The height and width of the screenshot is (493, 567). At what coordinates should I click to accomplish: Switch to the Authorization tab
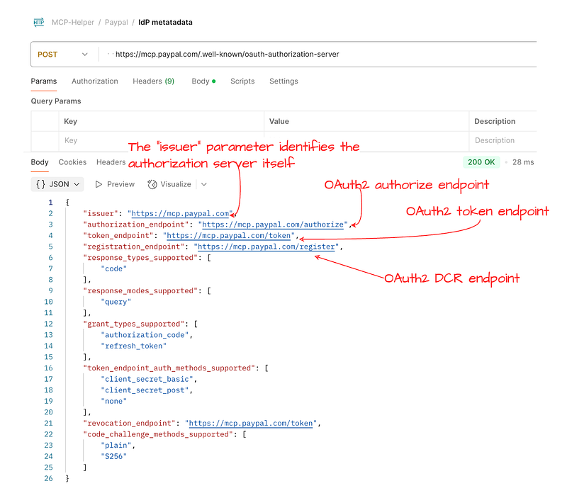coord(95,81)
